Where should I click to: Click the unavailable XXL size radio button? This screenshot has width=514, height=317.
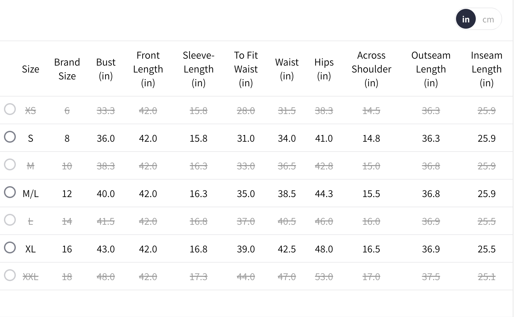tap(10, 275)
